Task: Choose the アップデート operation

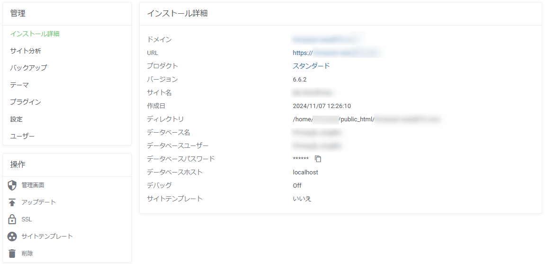Action: point(38,202)
